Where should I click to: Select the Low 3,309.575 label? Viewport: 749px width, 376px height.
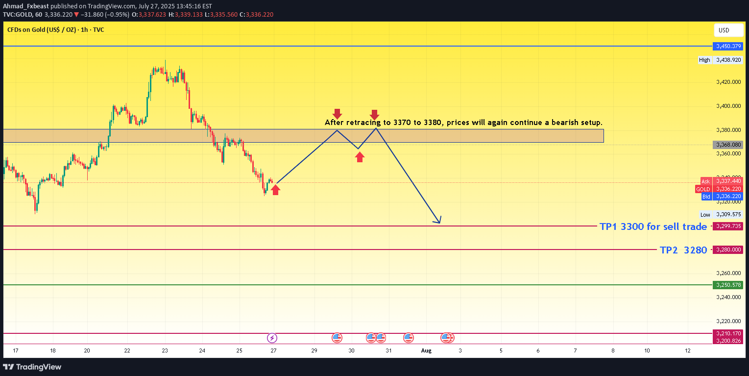721,214
